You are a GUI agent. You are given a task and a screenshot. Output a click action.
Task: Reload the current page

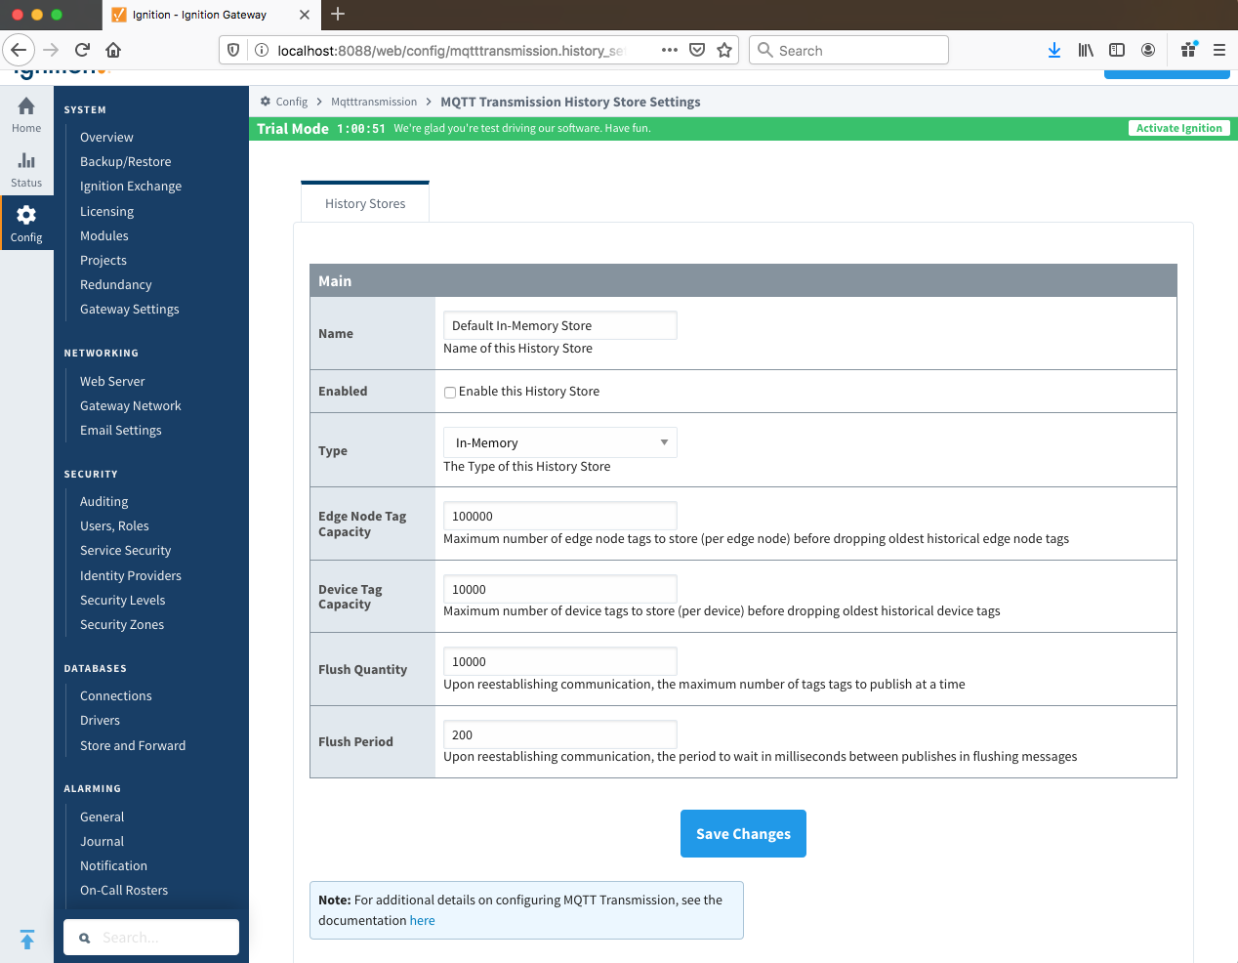(x=82, y=50)
